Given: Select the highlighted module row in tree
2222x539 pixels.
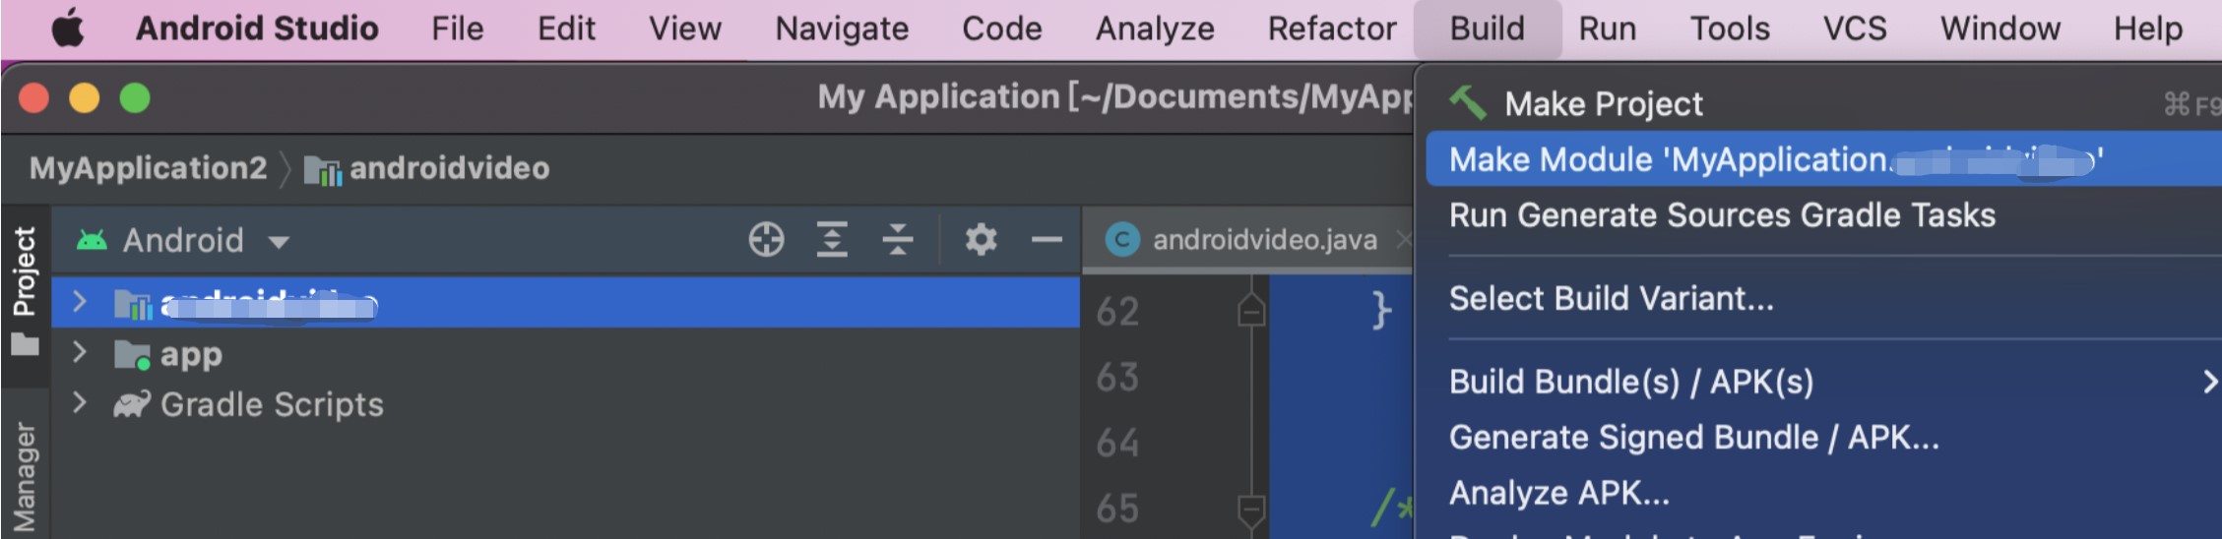Looking at the screenshot, I should [x=566, y=302].
